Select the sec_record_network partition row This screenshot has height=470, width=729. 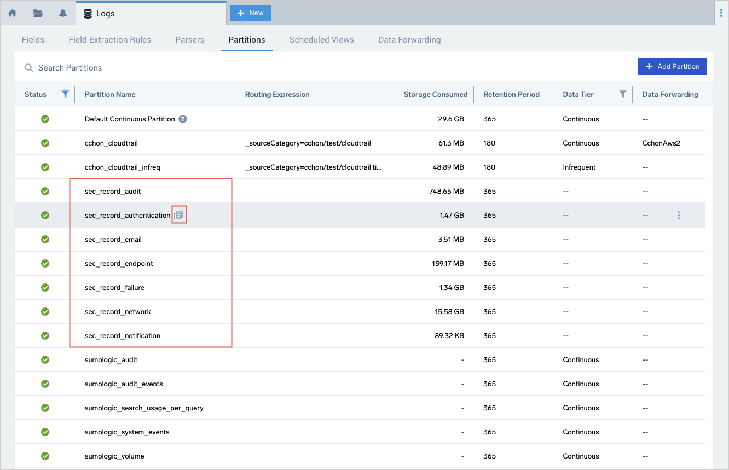coord(118,312)
